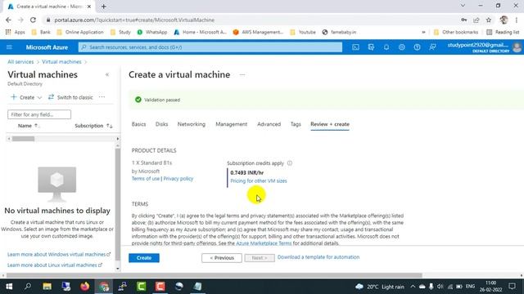
Task: Open the Azure portal hamburger menu
Action: coord(9,47)
